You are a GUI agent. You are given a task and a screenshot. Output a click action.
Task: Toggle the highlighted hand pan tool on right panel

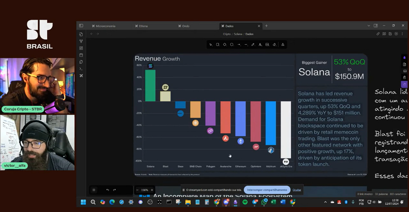404,84
